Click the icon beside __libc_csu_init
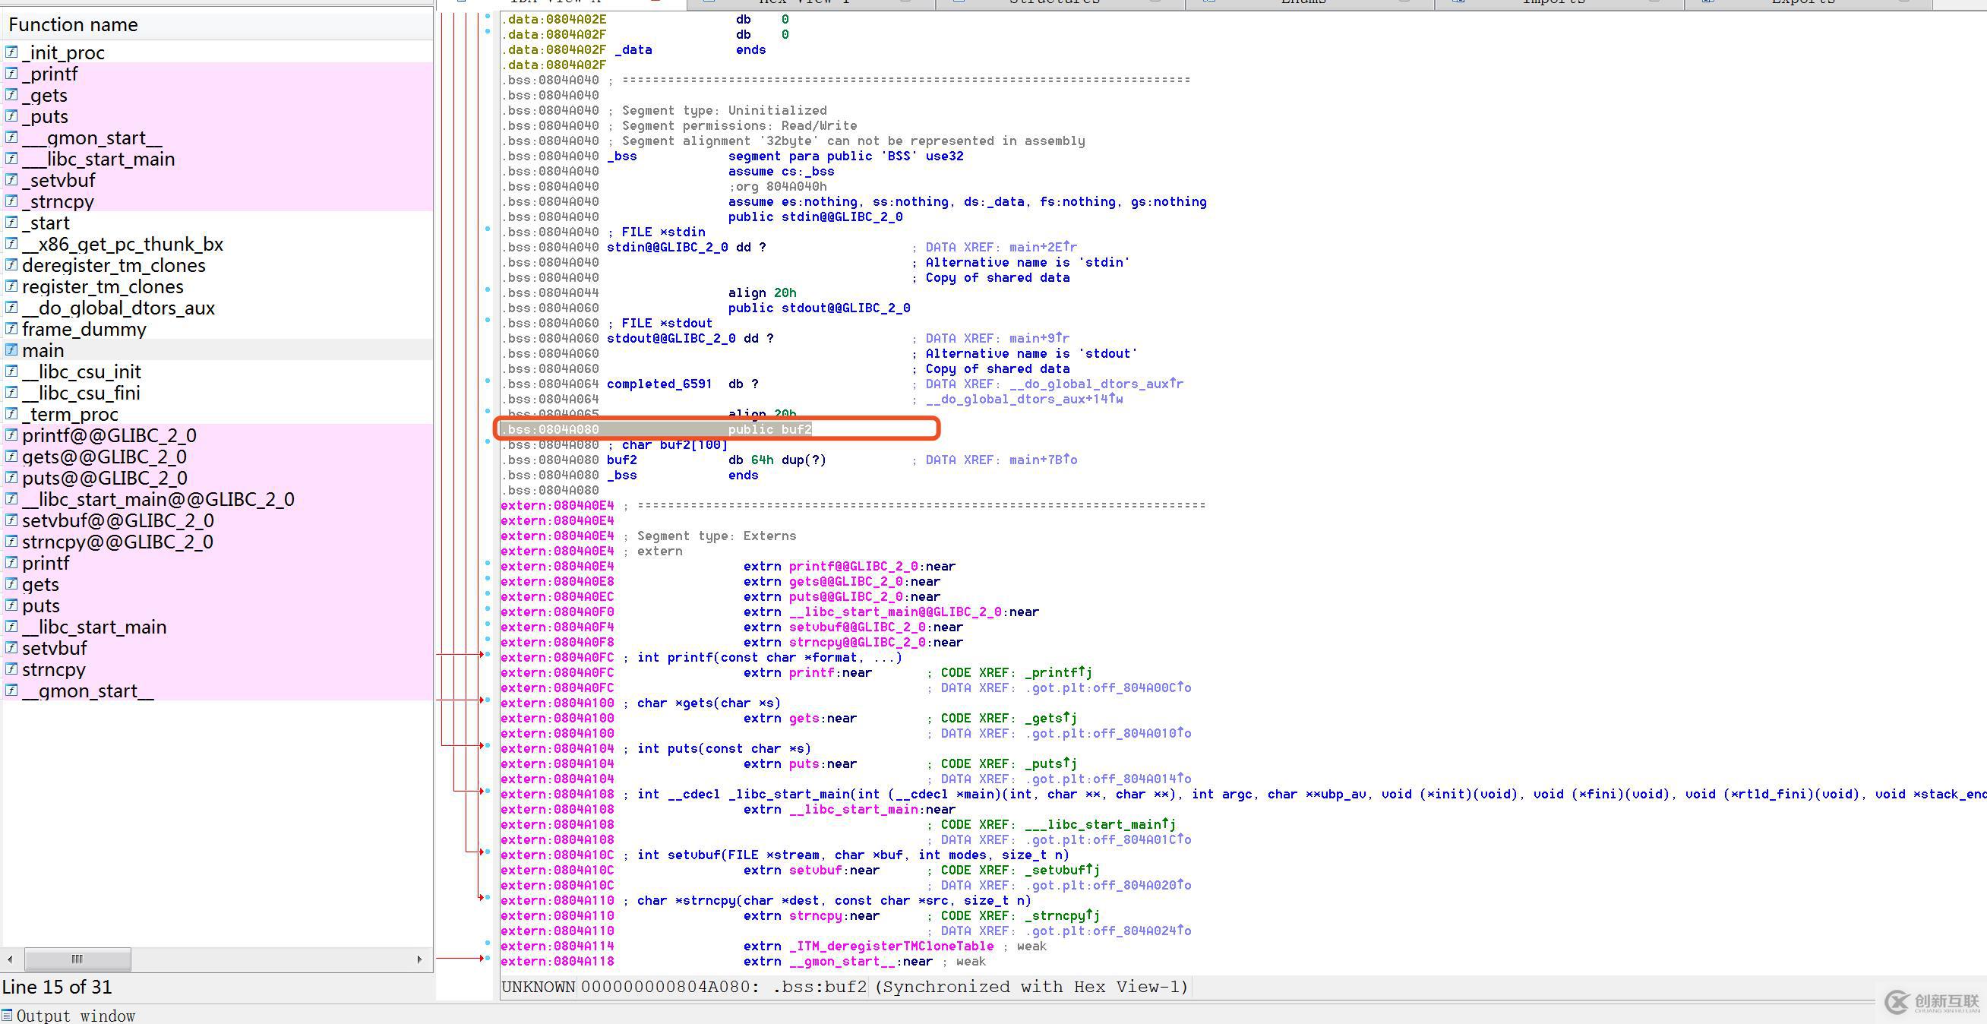 [11, 371]
